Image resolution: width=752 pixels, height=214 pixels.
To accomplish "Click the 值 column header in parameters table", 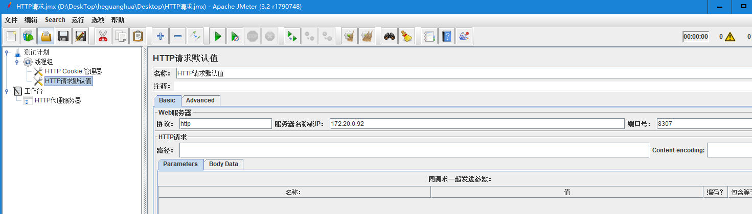I will tap(567, 192).
